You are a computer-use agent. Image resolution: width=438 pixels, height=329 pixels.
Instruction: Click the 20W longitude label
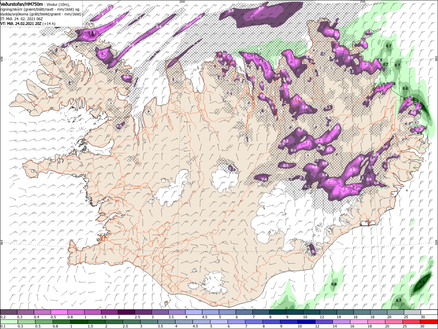pyautogui.click(x=182, y=2)
